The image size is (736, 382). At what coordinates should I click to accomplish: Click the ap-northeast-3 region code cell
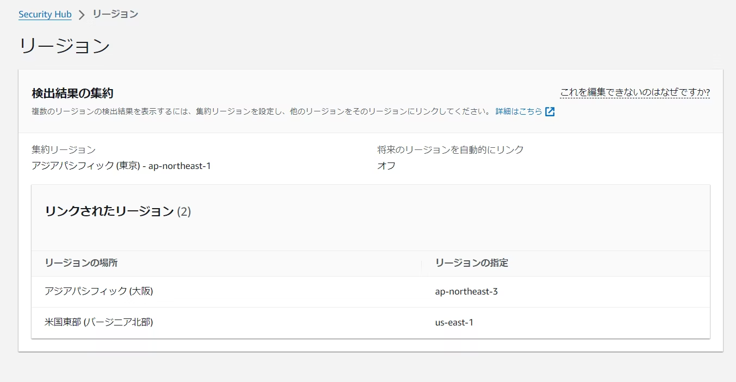click(466, 292)
